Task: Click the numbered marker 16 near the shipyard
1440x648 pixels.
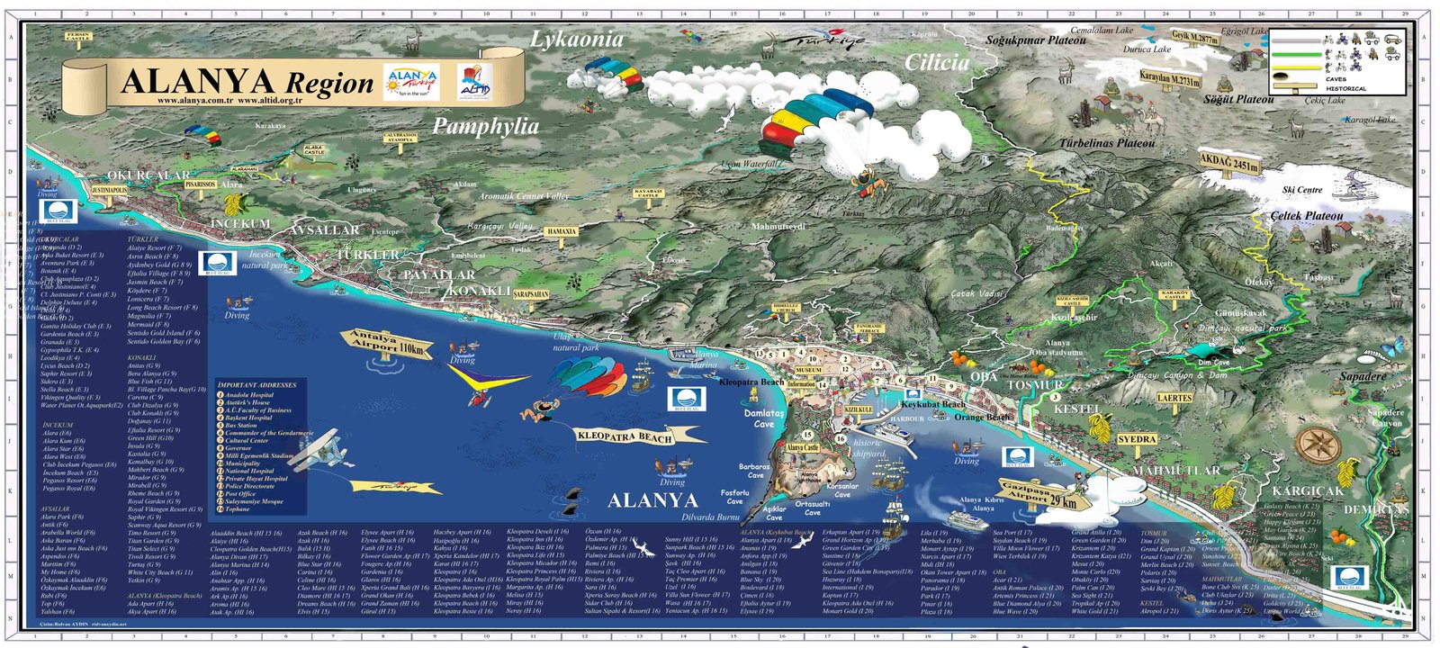Action: [x=840, y=439]
